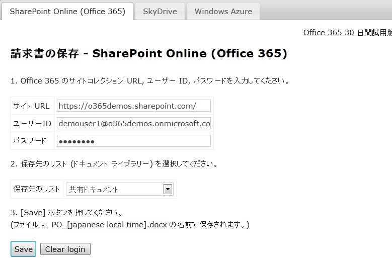
Task: Click step 1 instruction text about Office 365
Action: pos(150,81)
